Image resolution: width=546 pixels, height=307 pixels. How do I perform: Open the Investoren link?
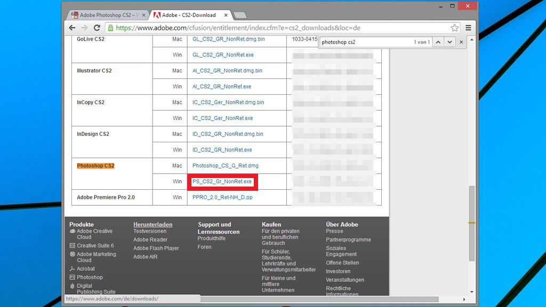(x=338, y=271)
